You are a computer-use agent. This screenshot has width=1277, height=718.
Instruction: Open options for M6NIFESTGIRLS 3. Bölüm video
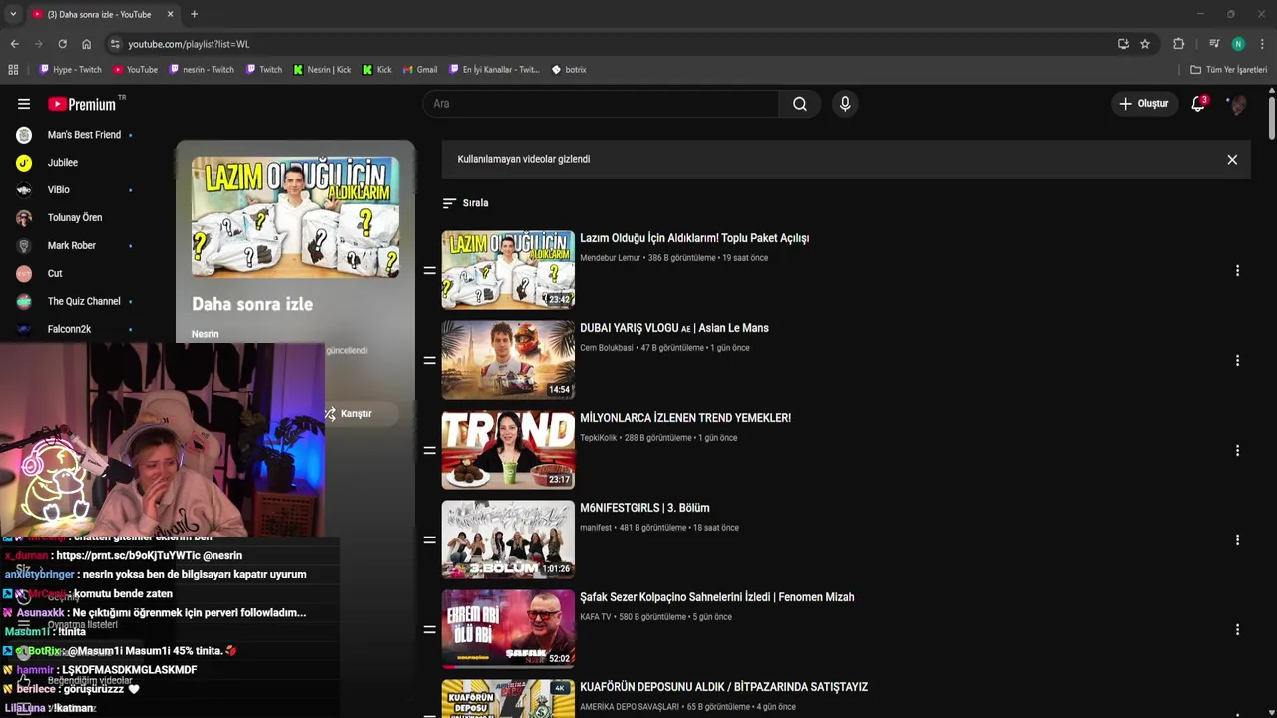point(1237,540)
